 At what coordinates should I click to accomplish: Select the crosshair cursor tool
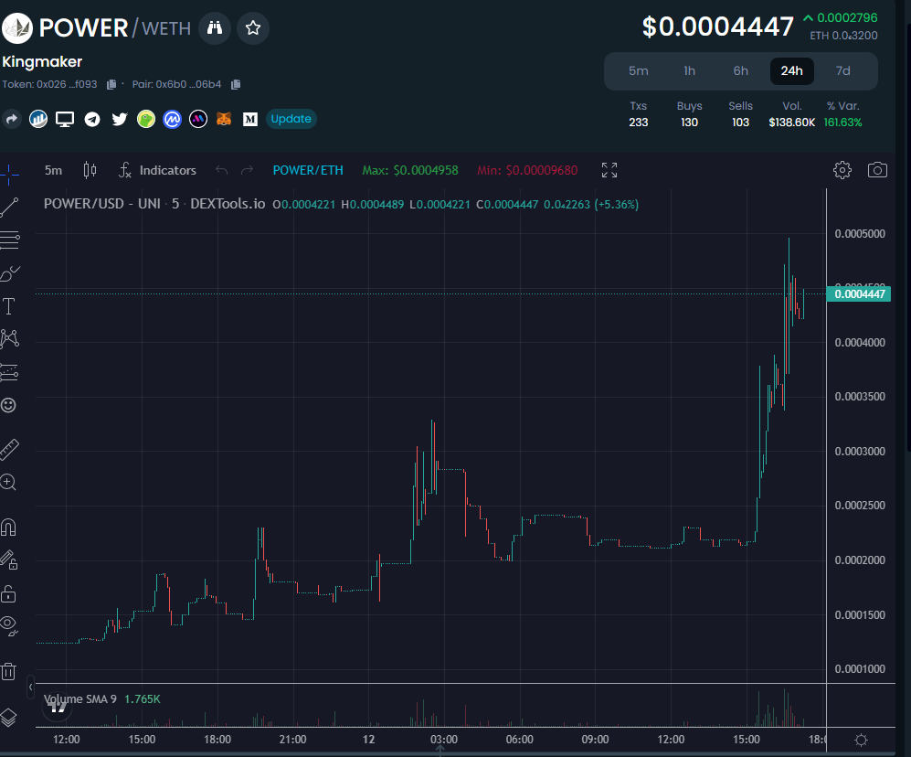click(x=9, y=174)
